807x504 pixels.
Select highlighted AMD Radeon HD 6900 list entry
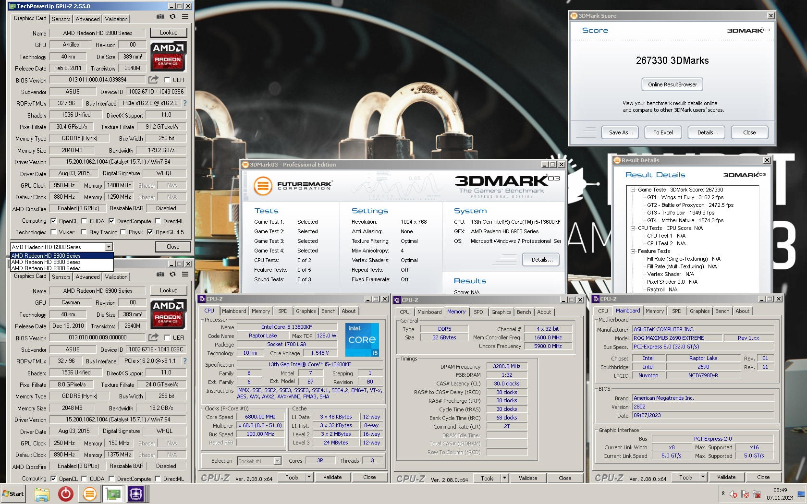[62, 256]
